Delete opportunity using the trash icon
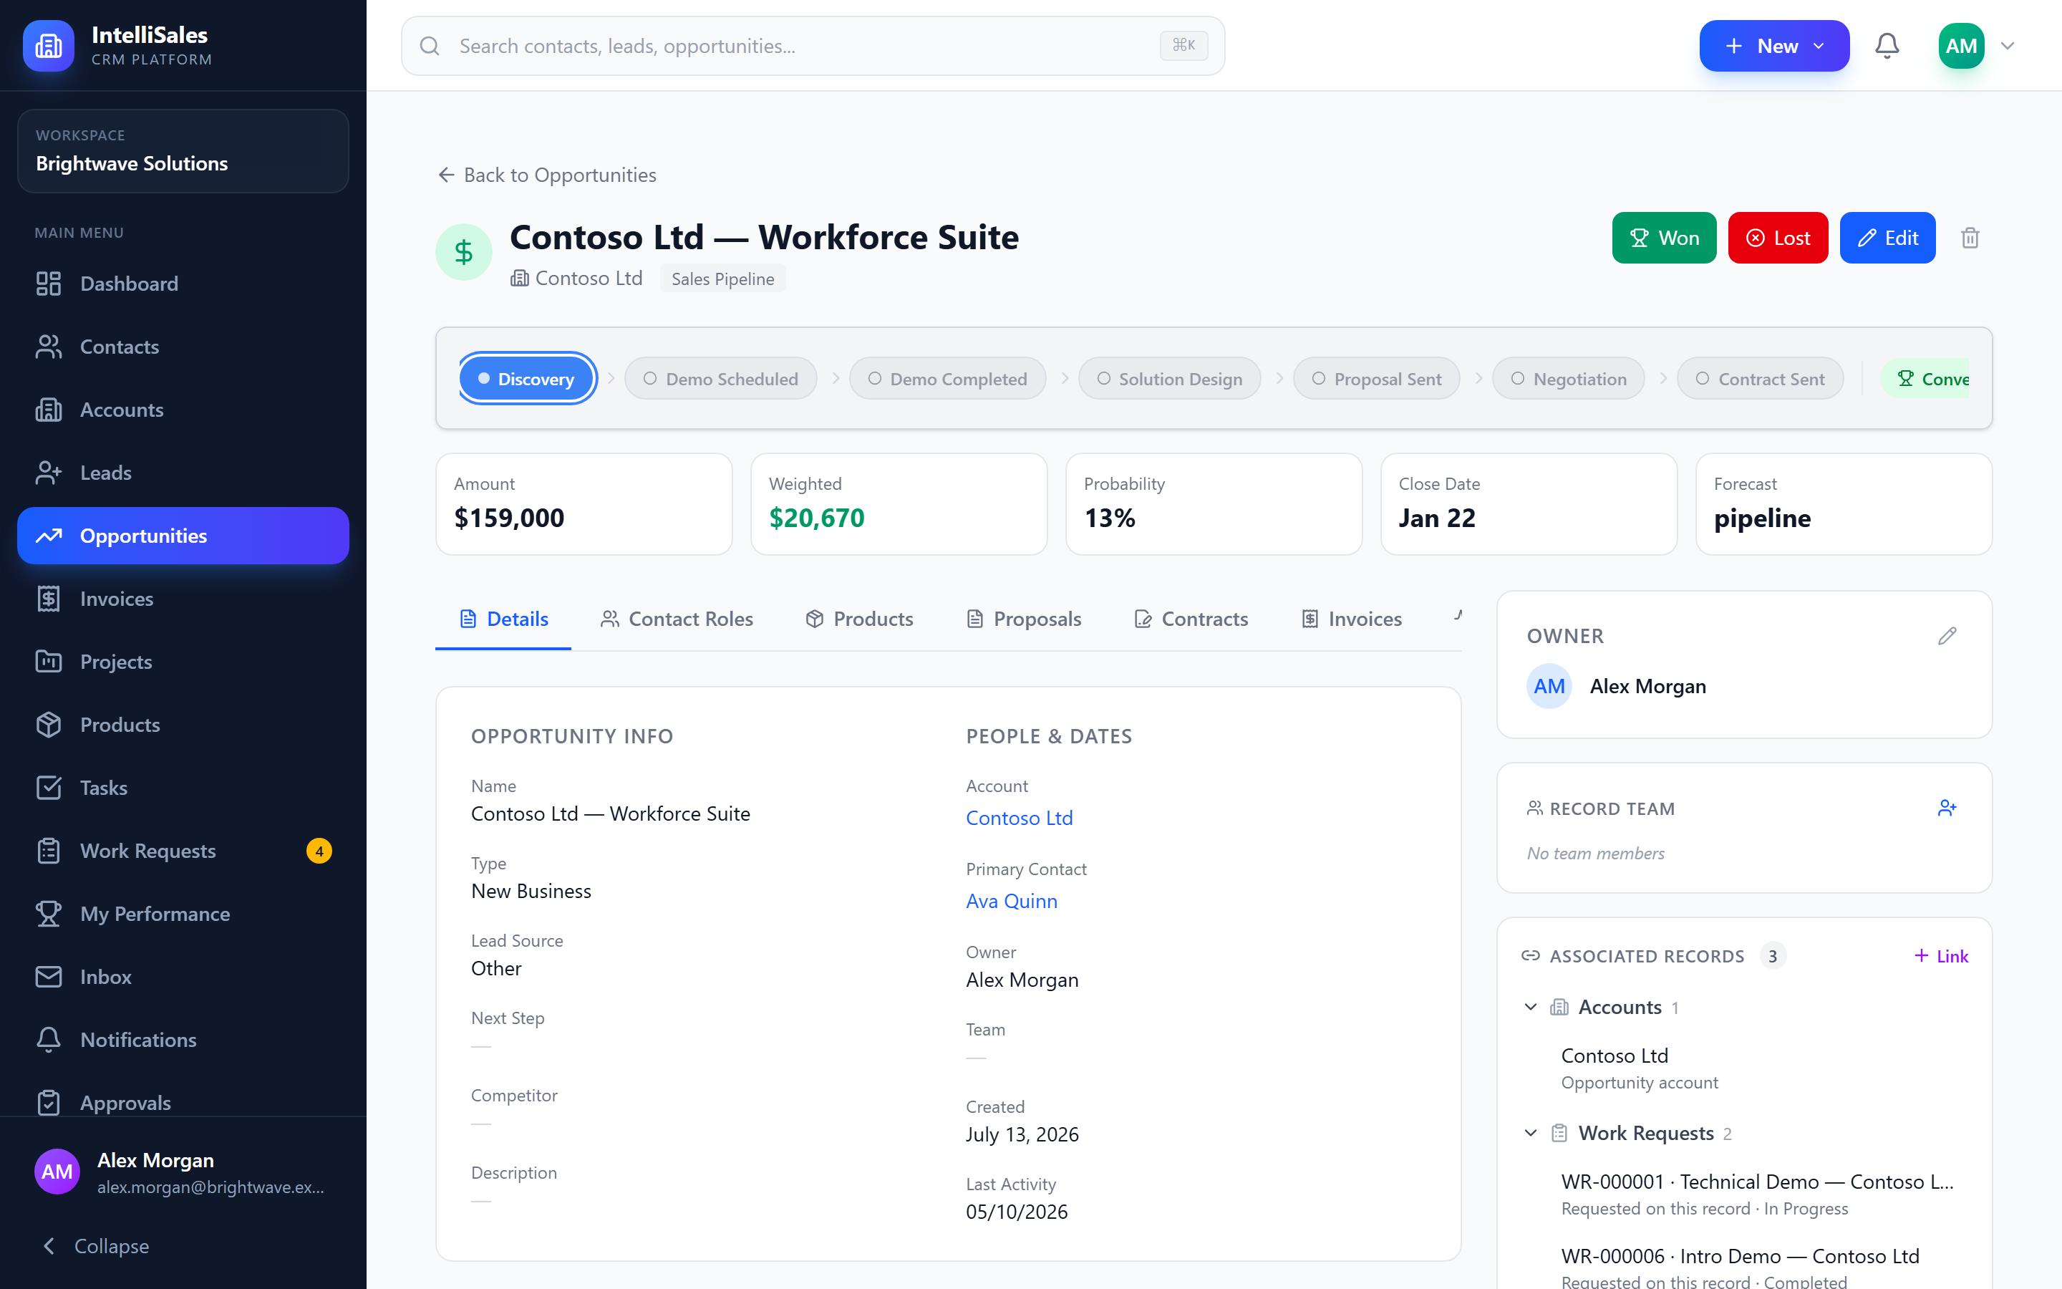 click(x=1969, y=238)
